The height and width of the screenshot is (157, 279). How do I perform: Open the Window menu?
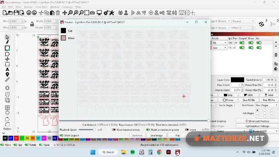[x=55, y=7]
